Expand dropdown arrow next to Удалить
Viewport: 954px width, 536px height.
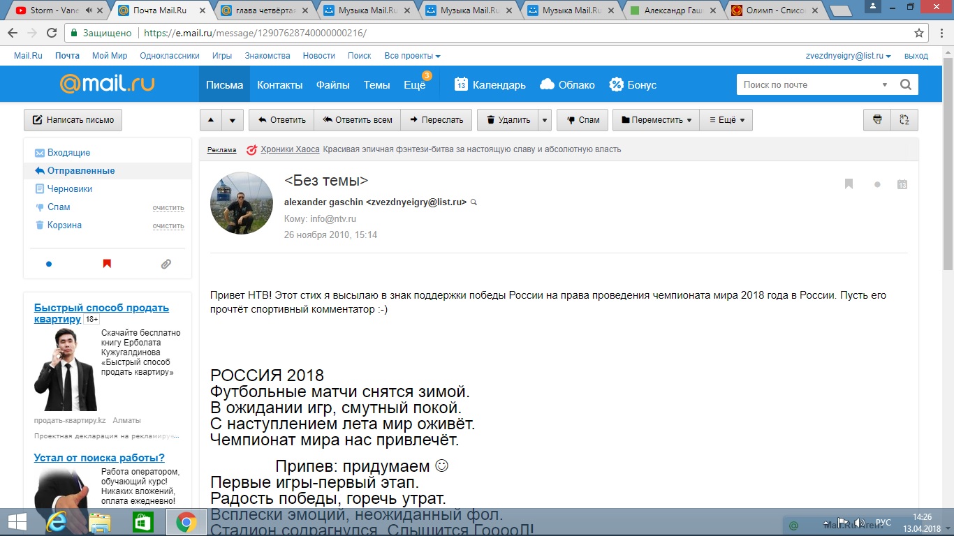click(545, 120)
